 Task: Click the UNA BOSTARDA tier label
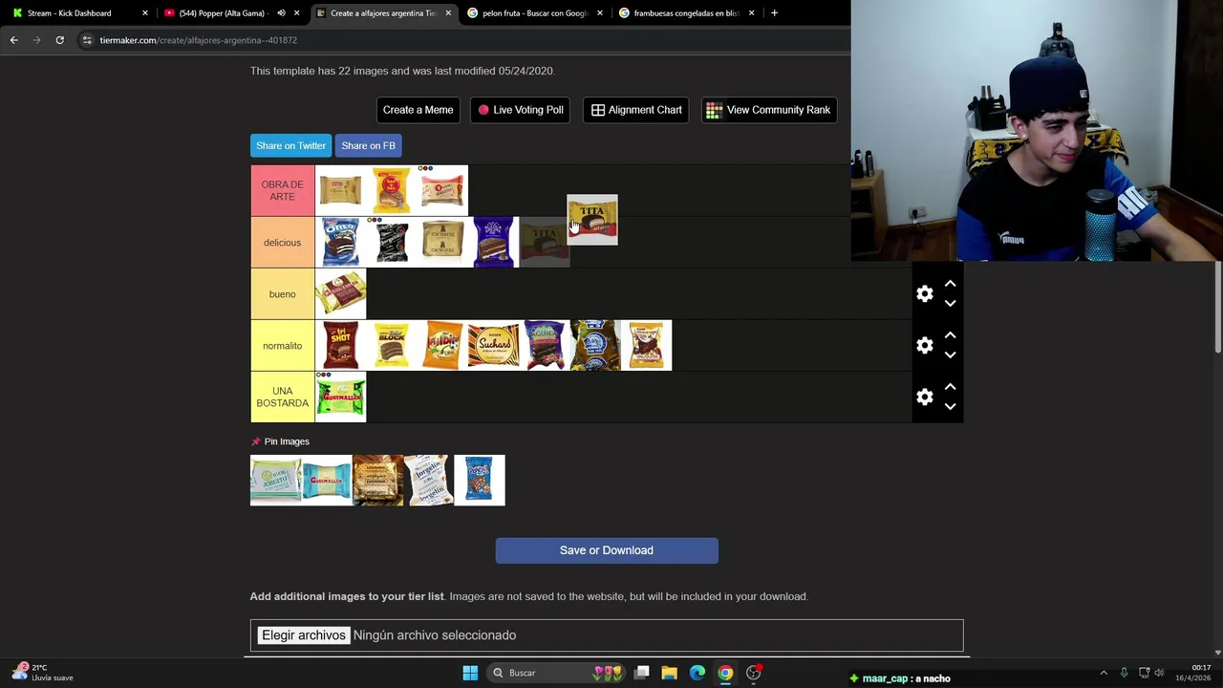282,398
